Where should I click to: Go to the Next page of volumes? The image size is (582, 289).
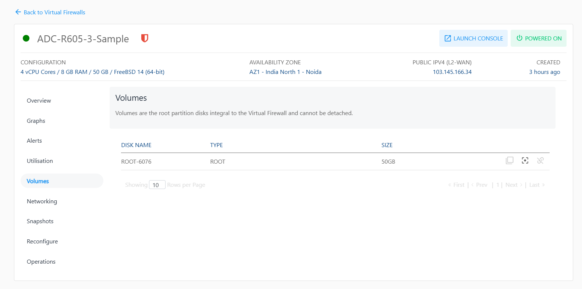click(513, 185)
